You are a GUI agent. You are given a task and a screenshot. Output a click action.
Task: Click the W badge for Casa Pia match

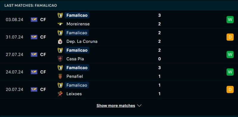click(230, 54)
